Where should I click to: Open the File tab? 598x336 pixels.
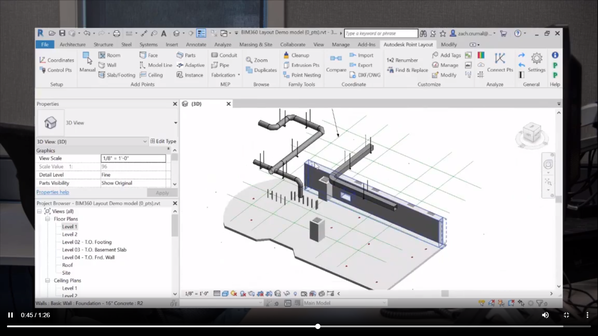[x=45, y=45]
